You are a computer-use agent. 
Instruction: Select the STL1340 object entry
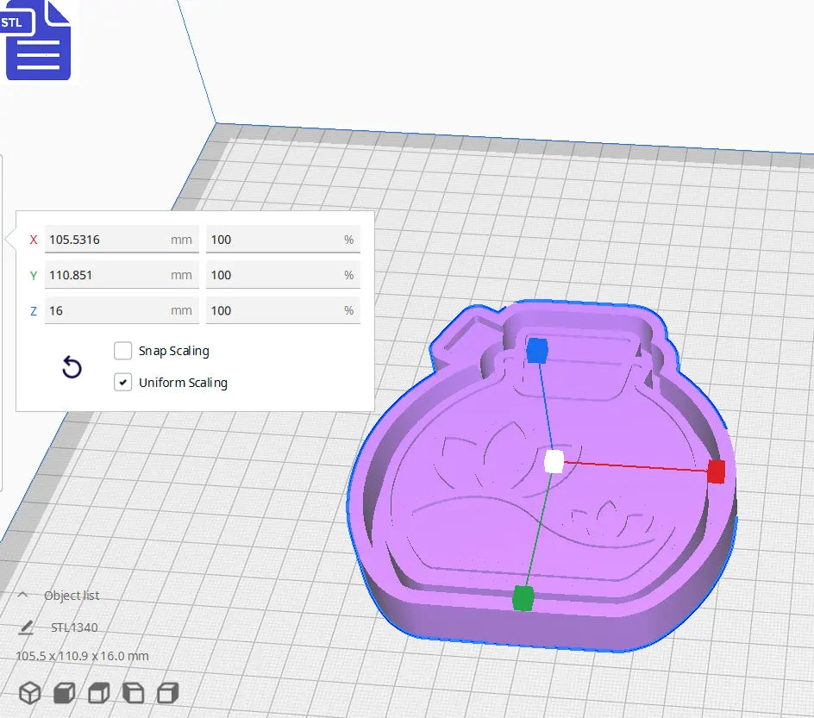[x=72, y=627]
